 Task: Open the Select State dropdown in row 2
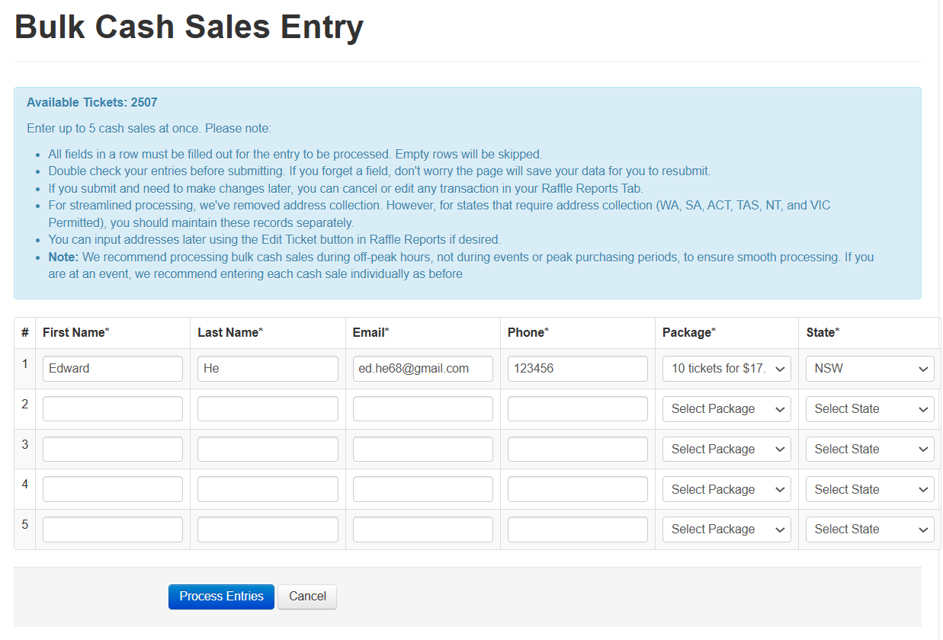click(869, 408)
